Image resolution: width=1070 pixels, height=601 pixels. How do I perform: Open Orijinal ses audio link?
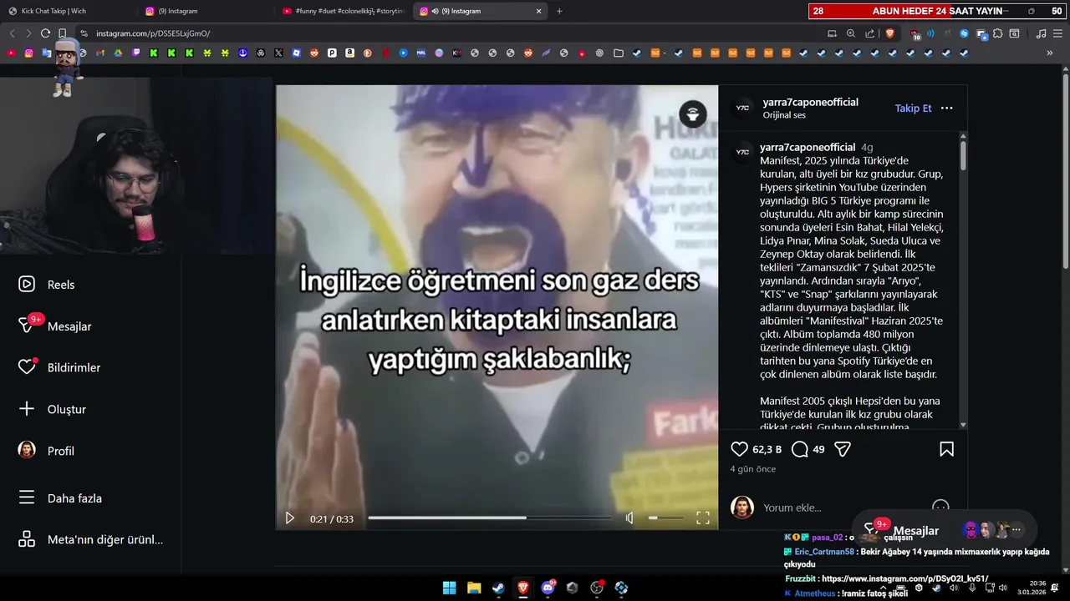click(x=784, y=115)
